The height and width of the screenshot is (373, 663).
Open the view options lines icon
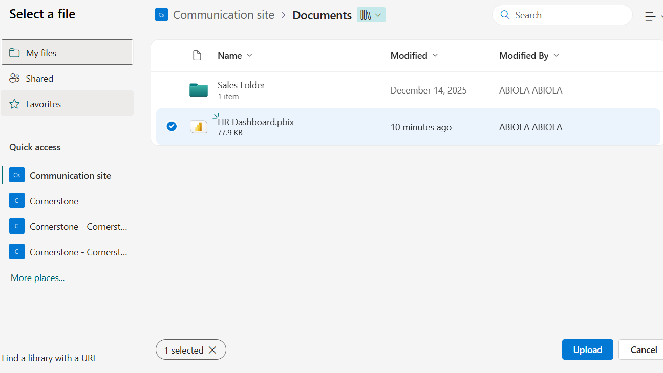(650, 16)
